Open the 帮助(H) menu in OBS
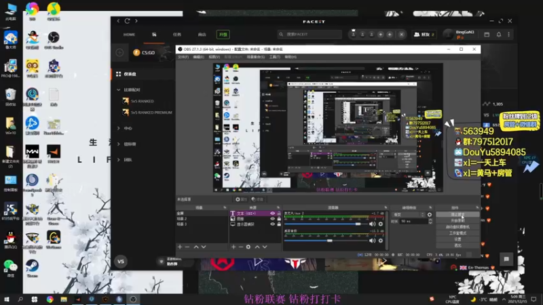 (x=291, y=57)
